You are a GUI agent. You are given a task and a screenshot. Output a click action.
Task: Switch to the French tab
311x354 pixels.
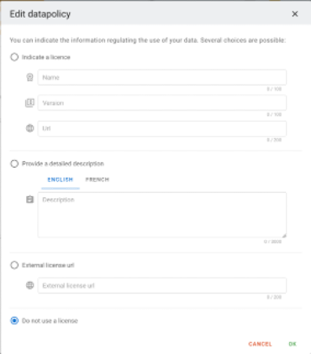[98, 180]
